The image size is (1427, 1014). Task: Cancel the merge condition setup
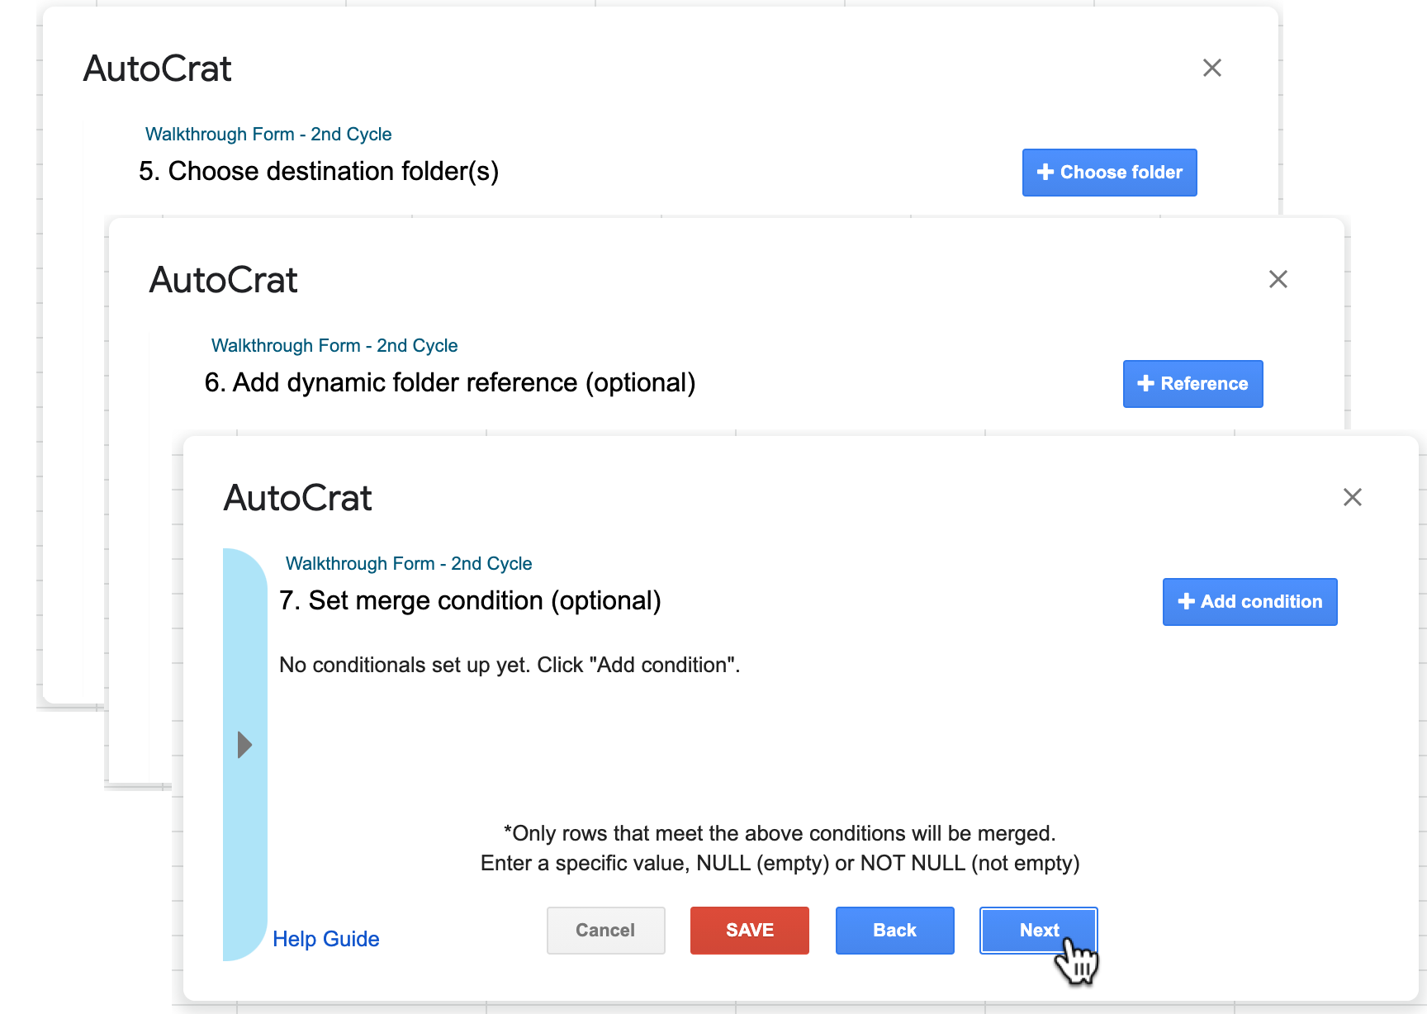coord(605,931)
